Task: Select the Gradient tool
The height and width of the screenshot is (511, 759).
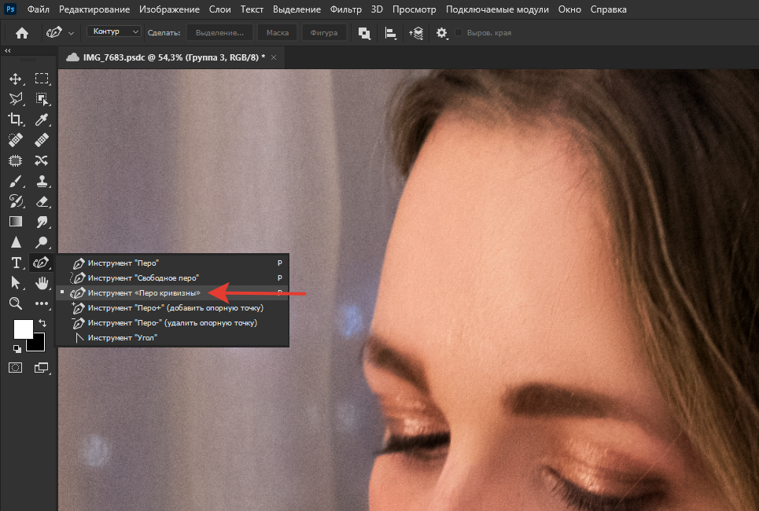Action: click(16, 222)
